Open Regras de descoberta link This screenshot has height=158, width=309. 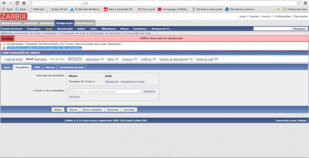(x=173, y=59)
